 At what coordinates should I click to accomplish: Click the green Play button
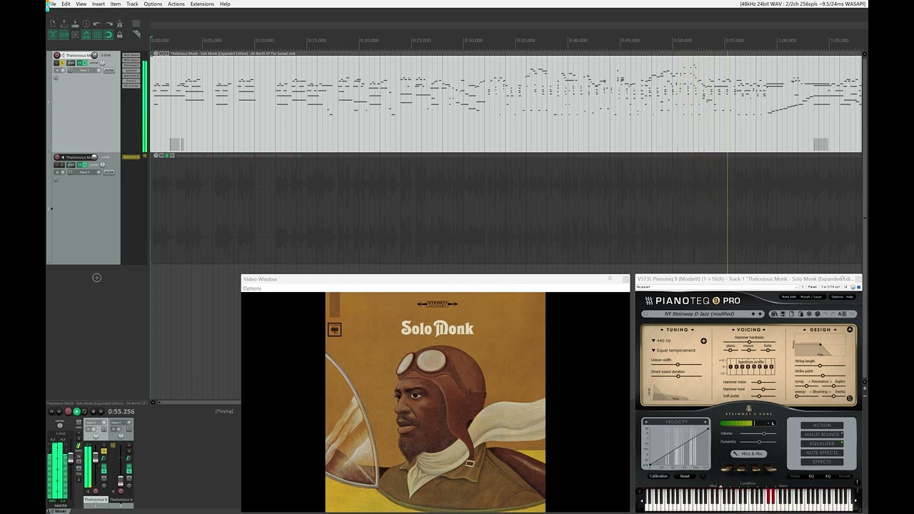77,411
